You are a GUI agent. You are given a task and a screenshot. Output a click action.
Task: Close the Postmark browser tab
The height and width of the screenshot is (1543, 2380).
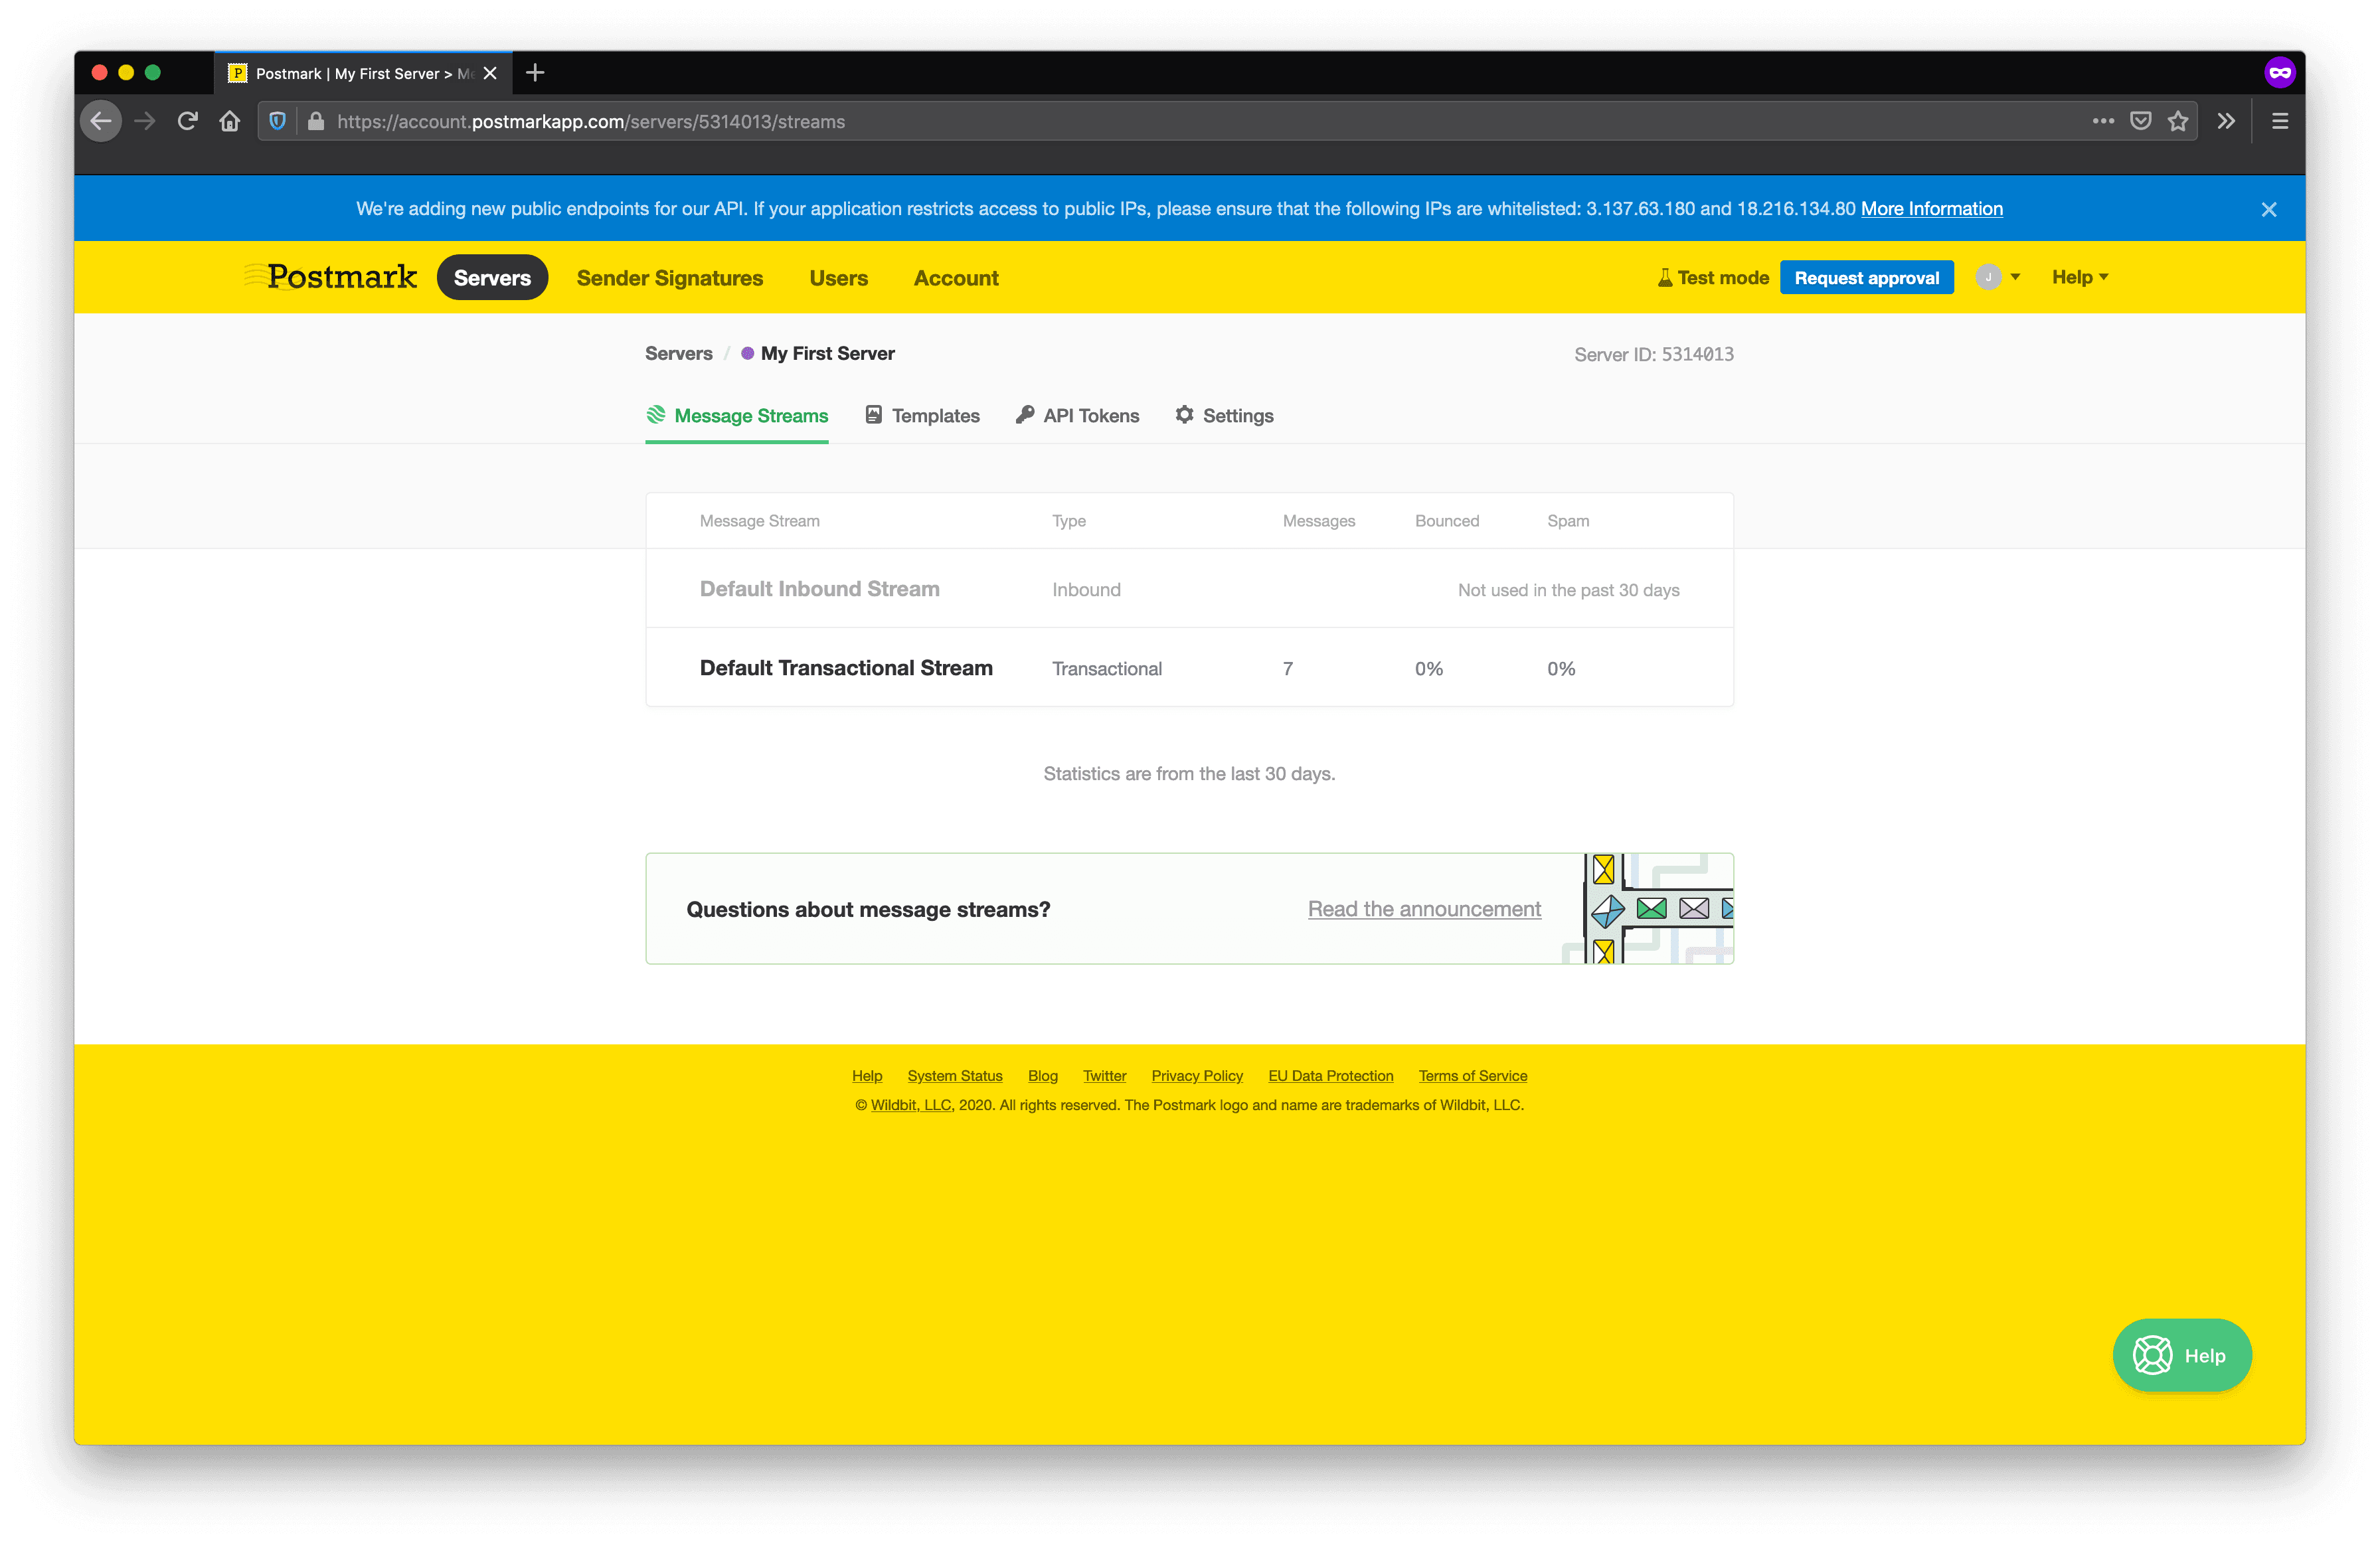click(490, 73)
